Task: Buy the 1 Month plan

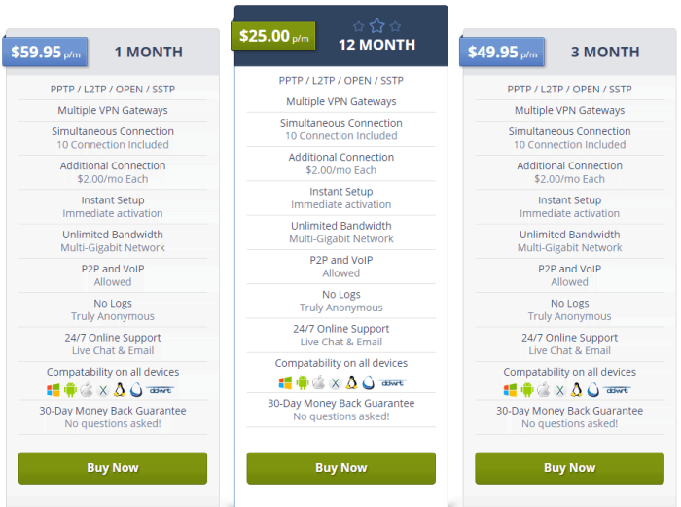Action: (x=113, y=468)
